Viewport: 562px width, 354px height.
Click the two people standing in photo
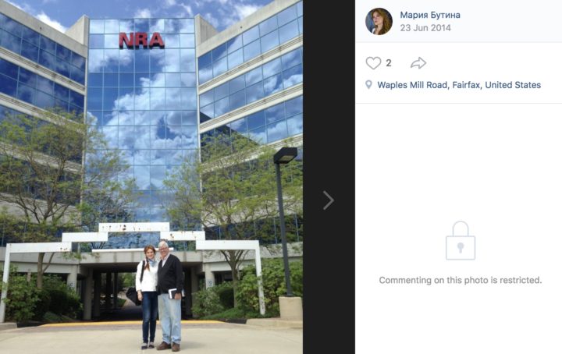(159, 296)
